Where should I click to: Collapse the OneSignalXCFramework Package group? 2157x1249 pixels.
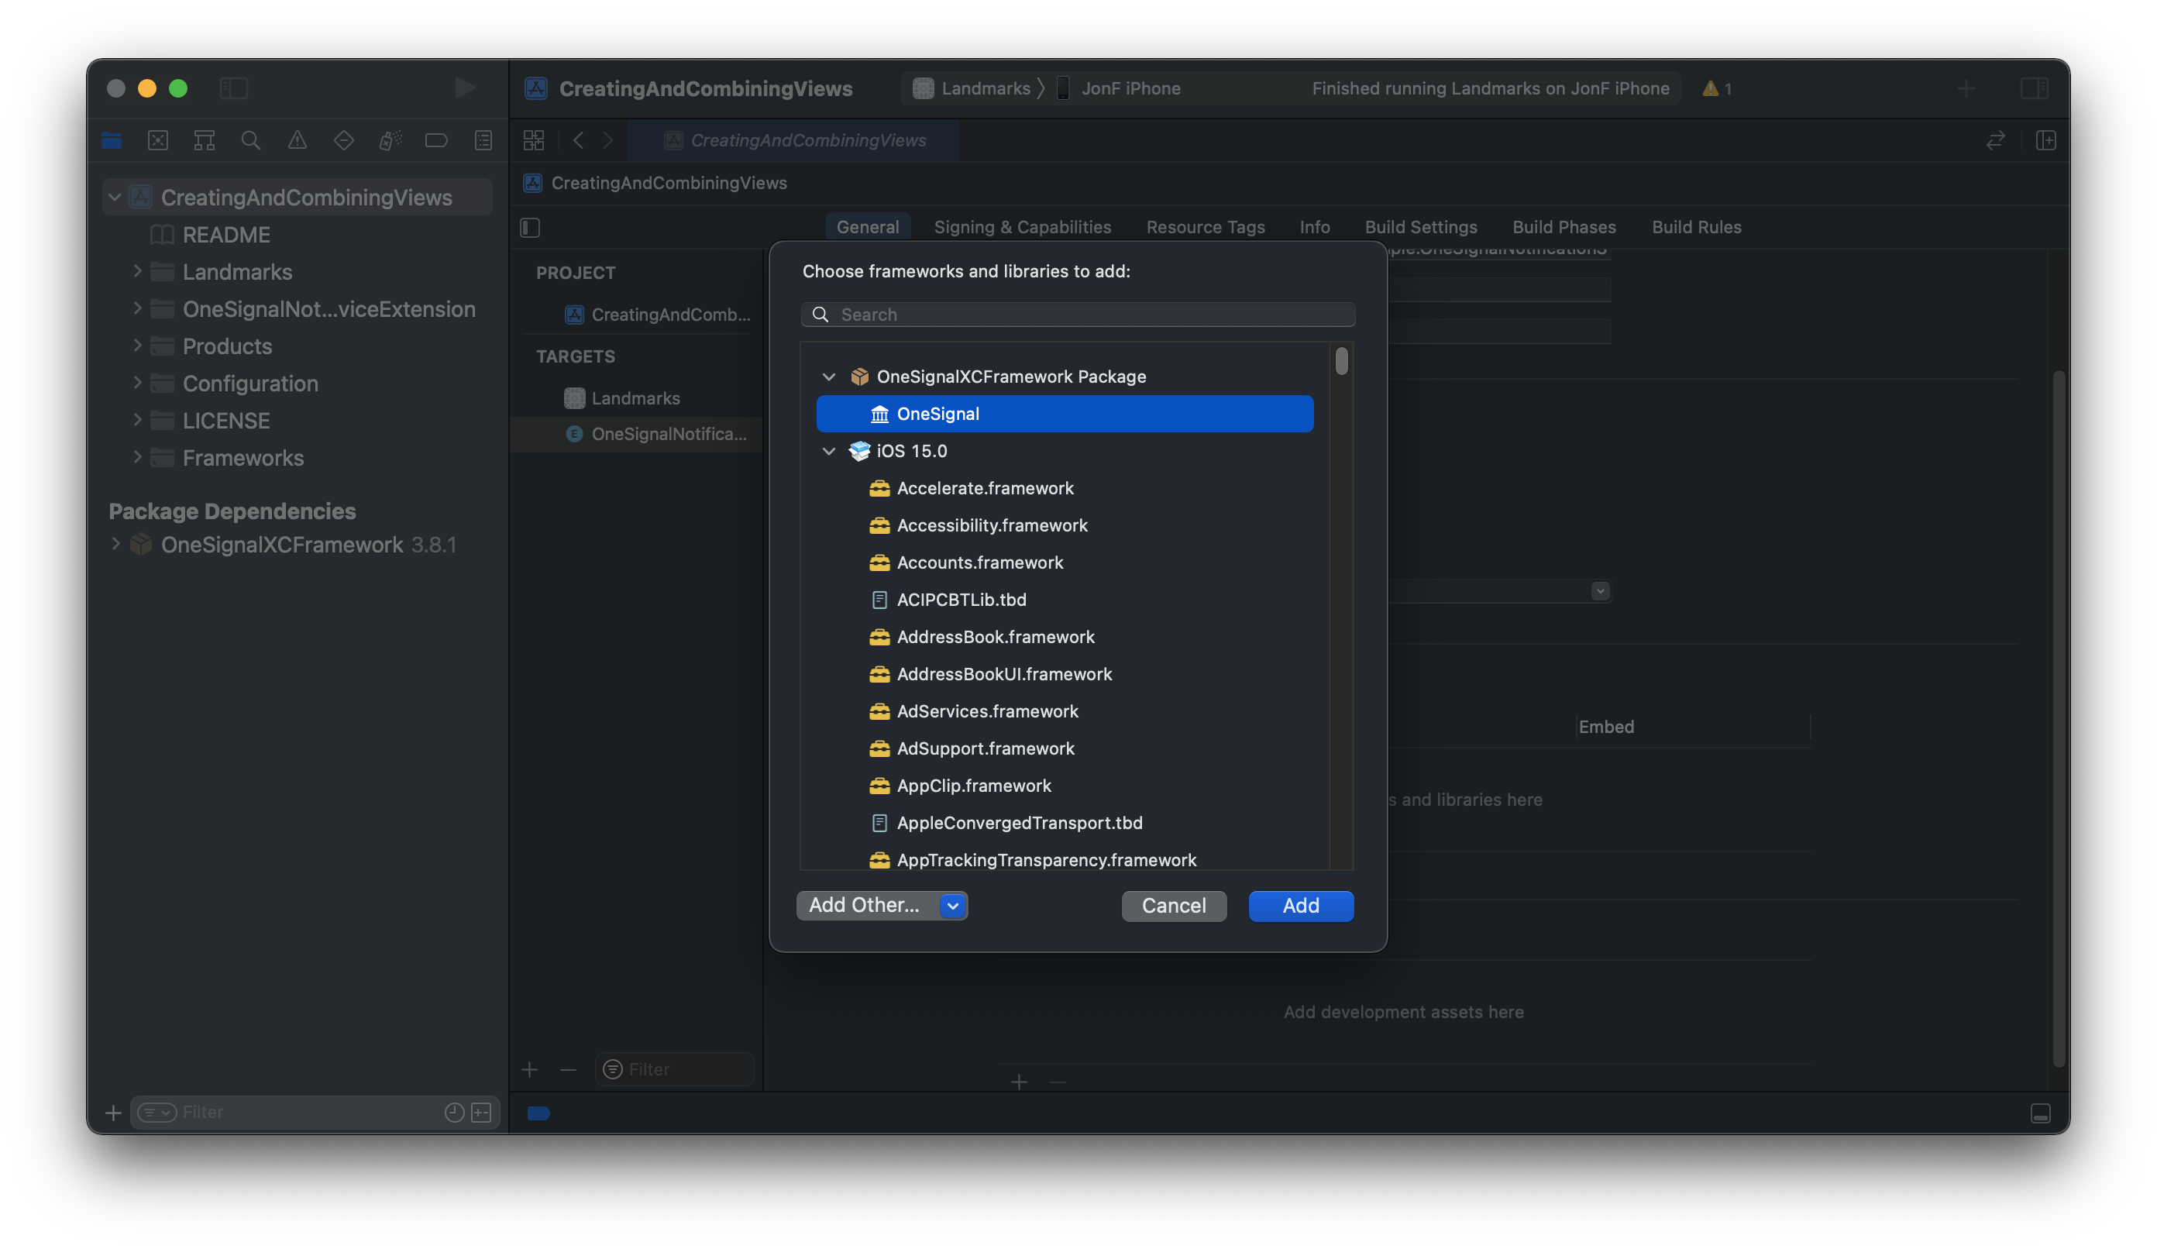click(x=828, y=377)
